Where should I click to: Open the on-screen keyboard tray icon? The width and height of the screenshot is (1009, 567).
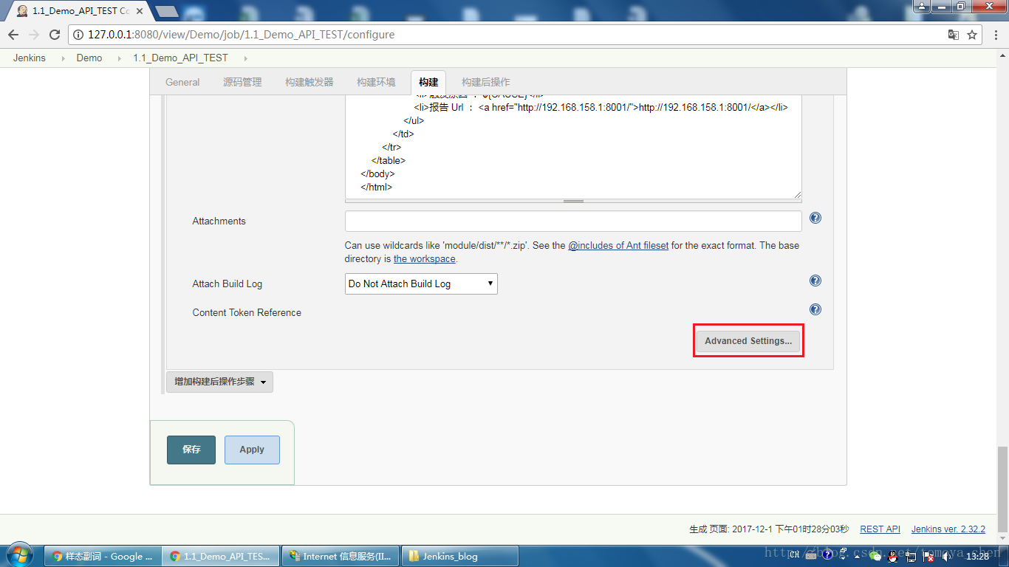coord(810,555)
